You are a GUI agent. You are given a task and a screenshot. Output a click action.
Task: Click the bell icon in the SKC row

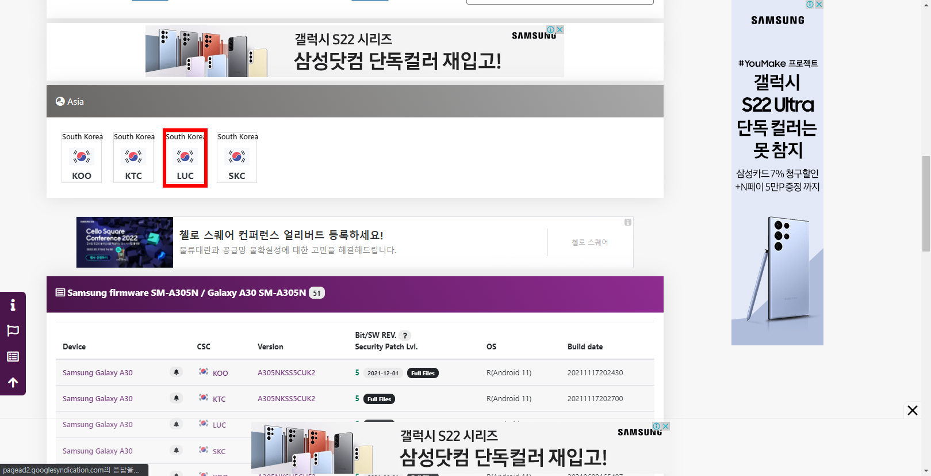point(177,450)
